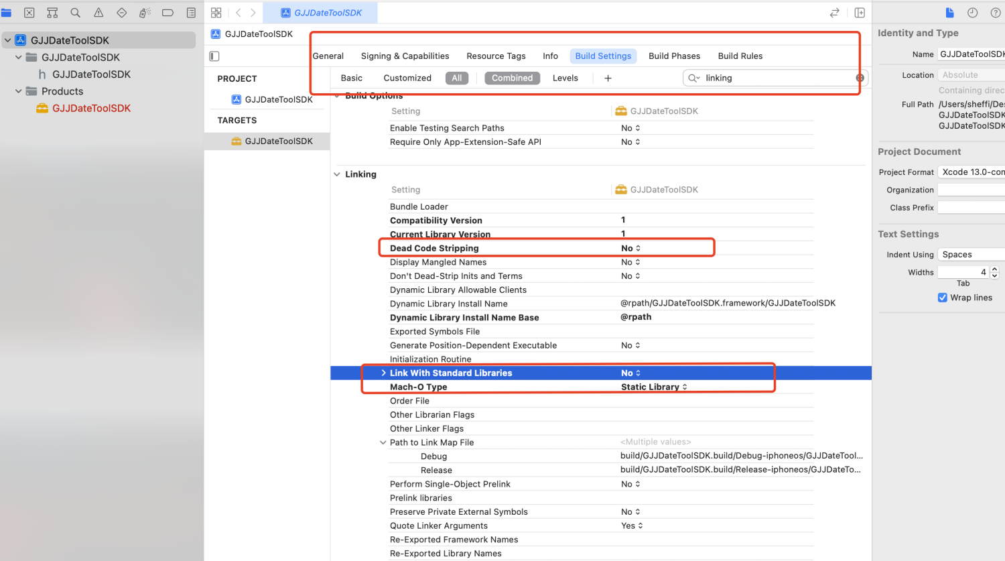
Task: Open the Source Control navigator
Action: tap(29, 13)
